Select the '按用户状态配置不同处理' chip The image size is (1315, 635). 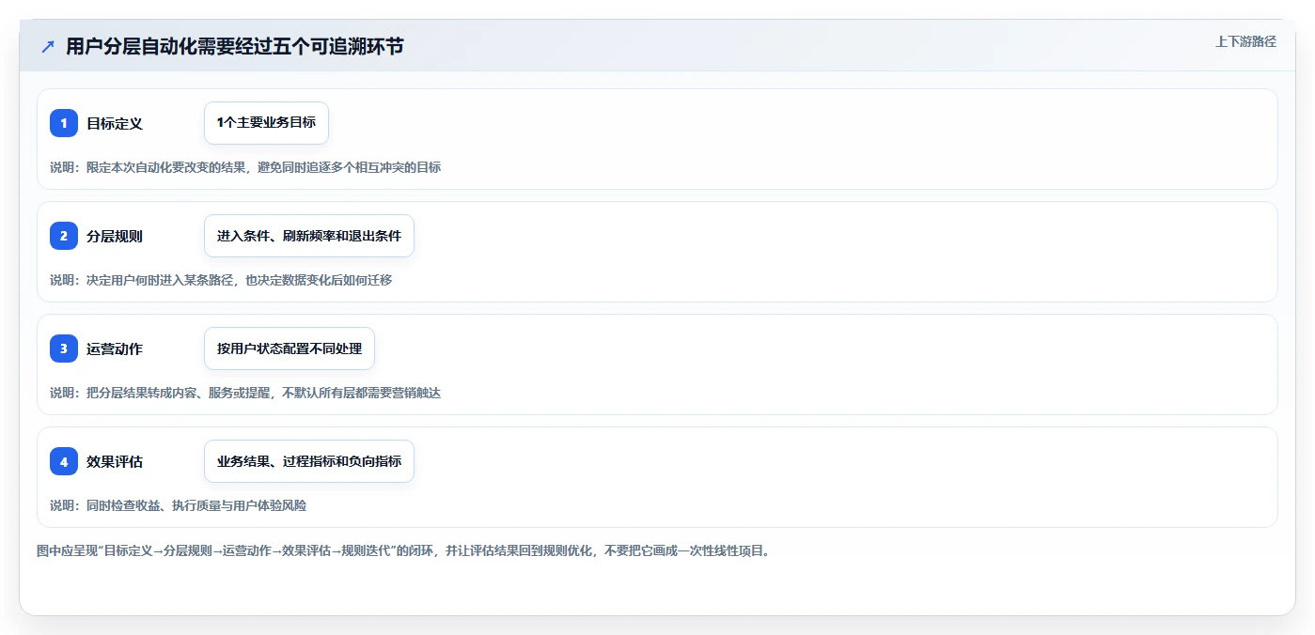click(290, 348)
